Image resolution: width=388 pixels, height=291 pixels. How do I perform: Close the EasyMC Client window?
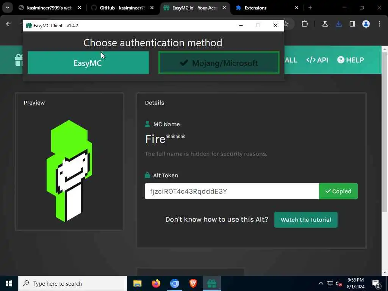point(275,25)
